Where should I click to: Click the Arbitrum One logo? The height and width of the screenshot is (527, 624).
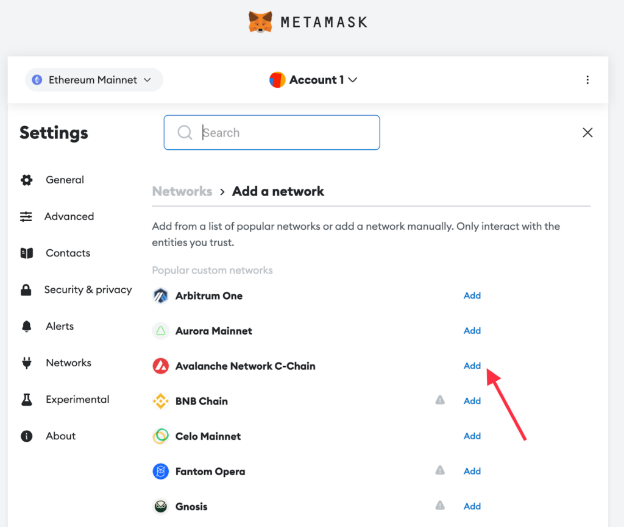[161, 296]
